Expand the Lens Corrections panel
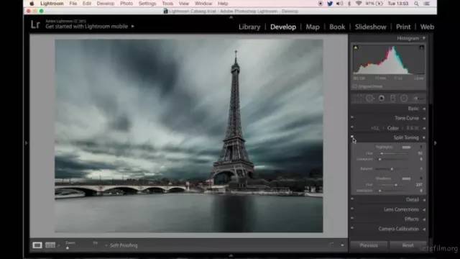Viewport: 460px width, 259px height. click(x=424, y=209)
